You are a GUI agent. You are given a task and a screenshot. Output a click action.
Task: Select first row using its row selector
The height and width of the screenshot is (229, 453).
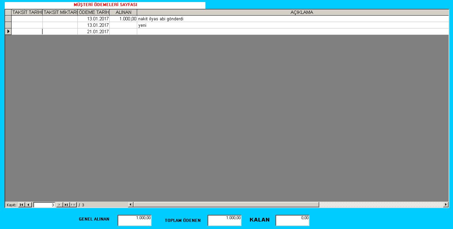[x=8, y=19]
